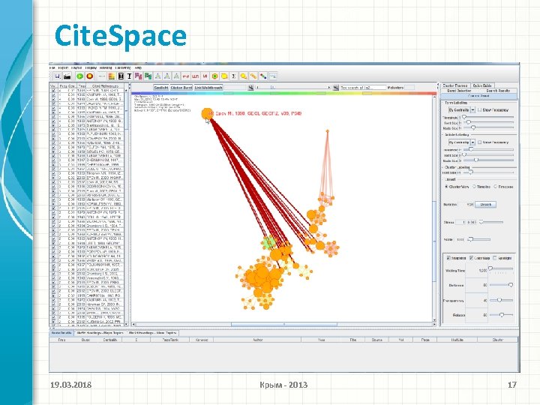The width and height of the screenshot is (540, 405).
Task: Click the last toolbar icon with line chart
Action: pos(273,76)
